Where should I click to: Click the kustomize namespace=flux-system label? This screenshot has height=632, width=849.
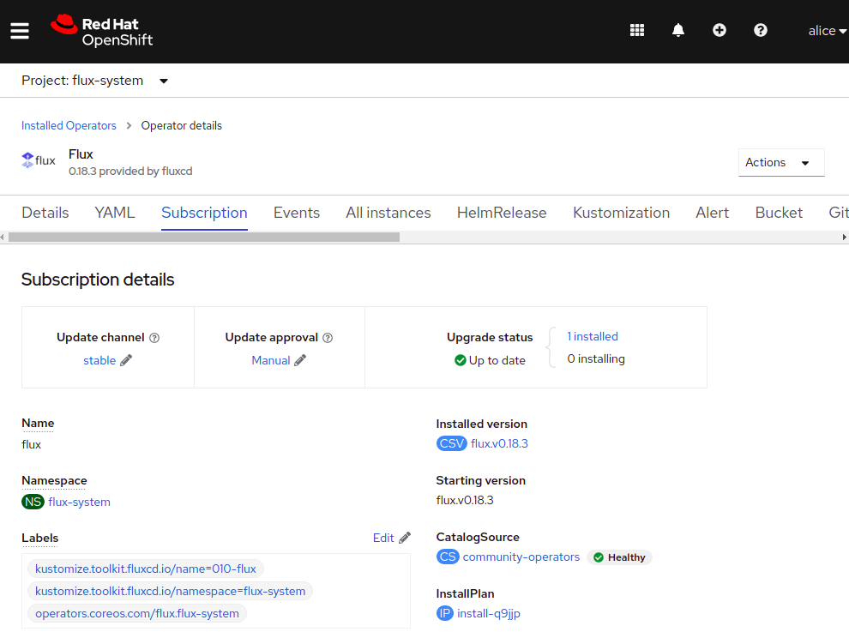[170, 592]
